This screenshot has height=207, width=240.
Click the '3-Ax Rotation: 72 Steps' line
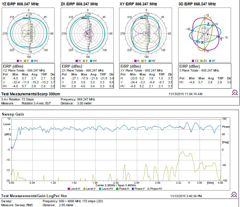(x=17, y=99)
